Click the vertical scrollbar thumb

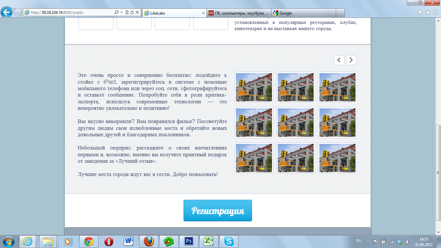pos(438,172)
